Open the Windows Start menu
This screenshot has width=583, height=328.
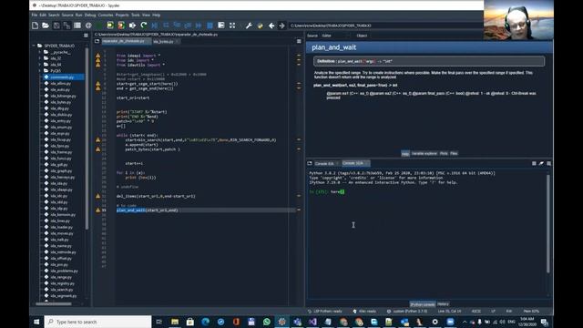click(36, 322)
